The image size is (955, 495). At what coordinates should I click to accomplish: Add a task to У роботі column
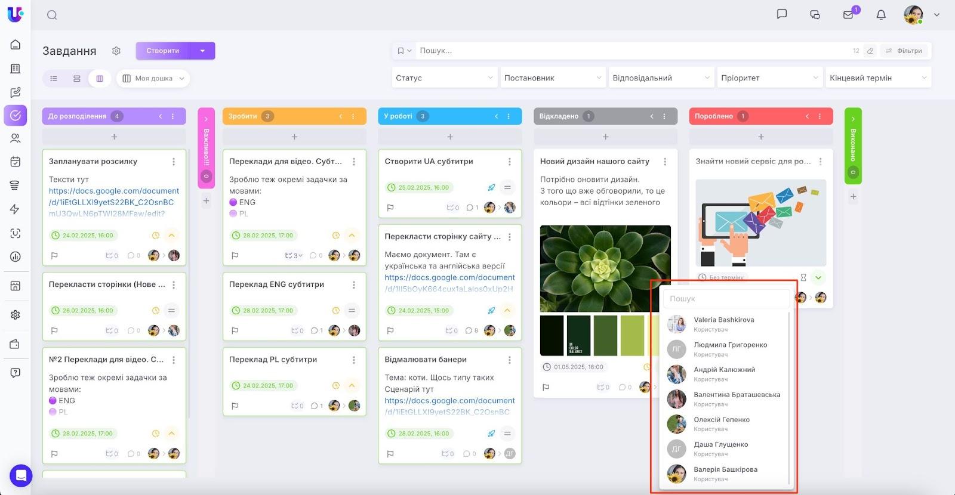pyautogui.click(x=450, y=137)
